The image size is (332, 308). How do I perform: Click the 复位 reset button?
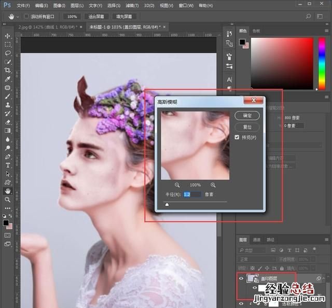tap(247, 127)
